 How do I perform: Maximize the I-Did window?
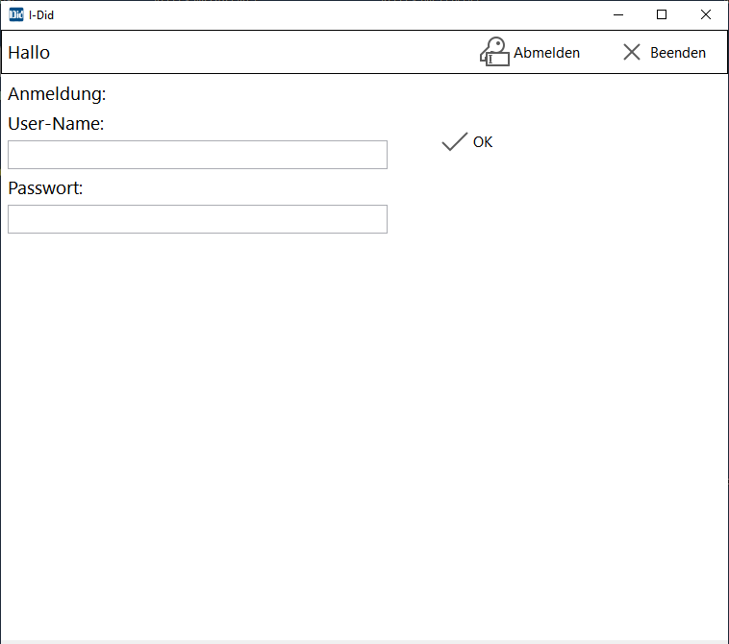[662, 14]
